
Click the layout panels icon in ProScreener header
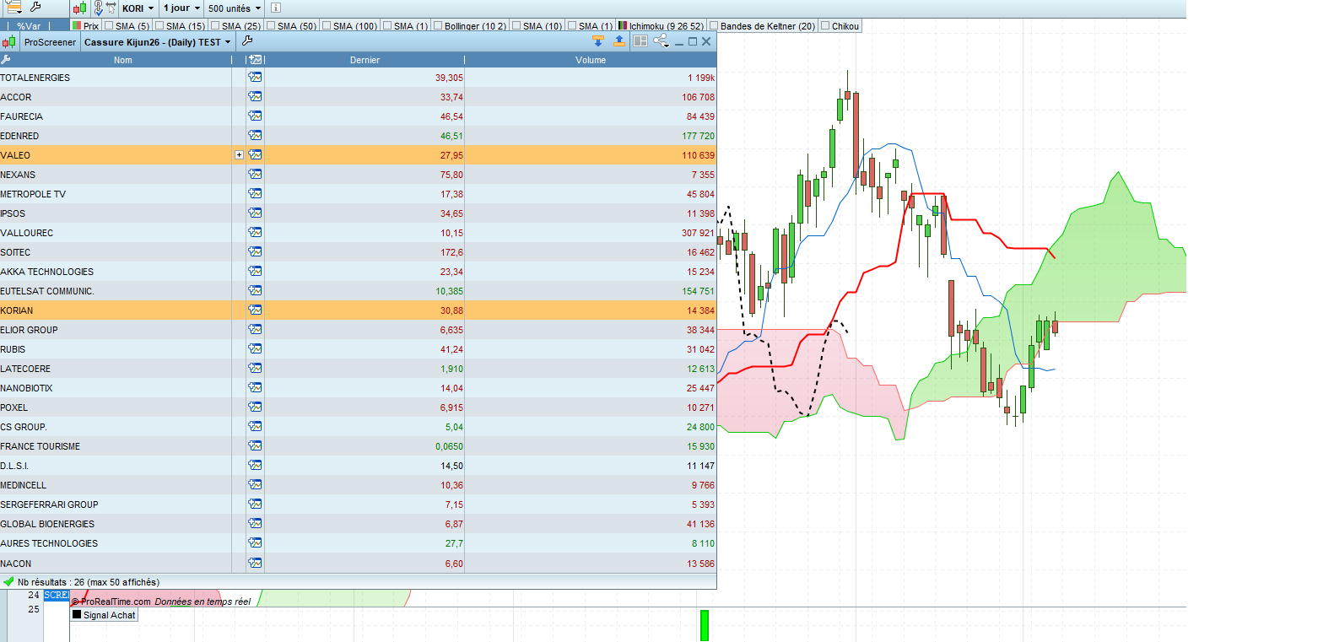[640, 40]
